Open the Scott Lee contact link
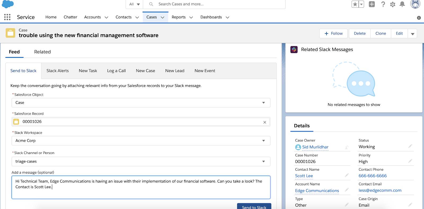This screenshot has width=424, height=209. click(x=304, y=176)
